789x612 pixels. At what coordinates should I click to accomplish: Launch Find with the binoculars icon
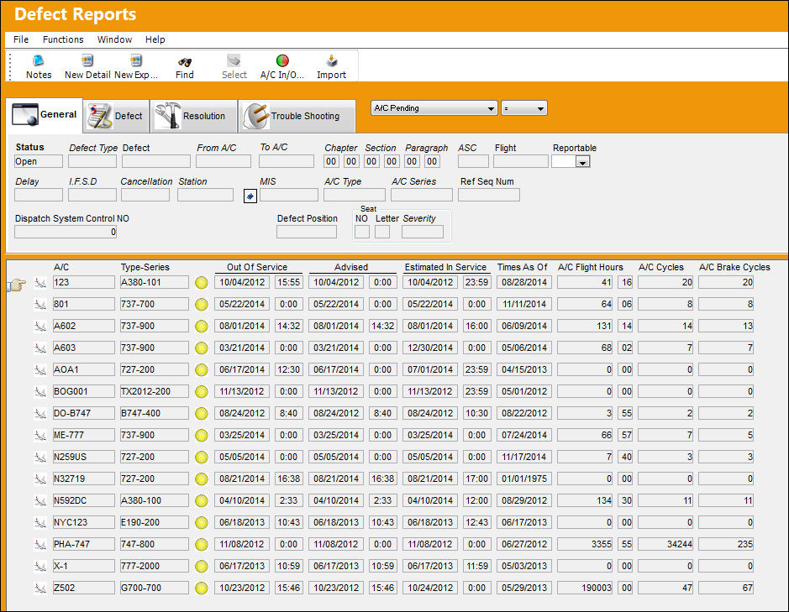[x=185, y=62]
